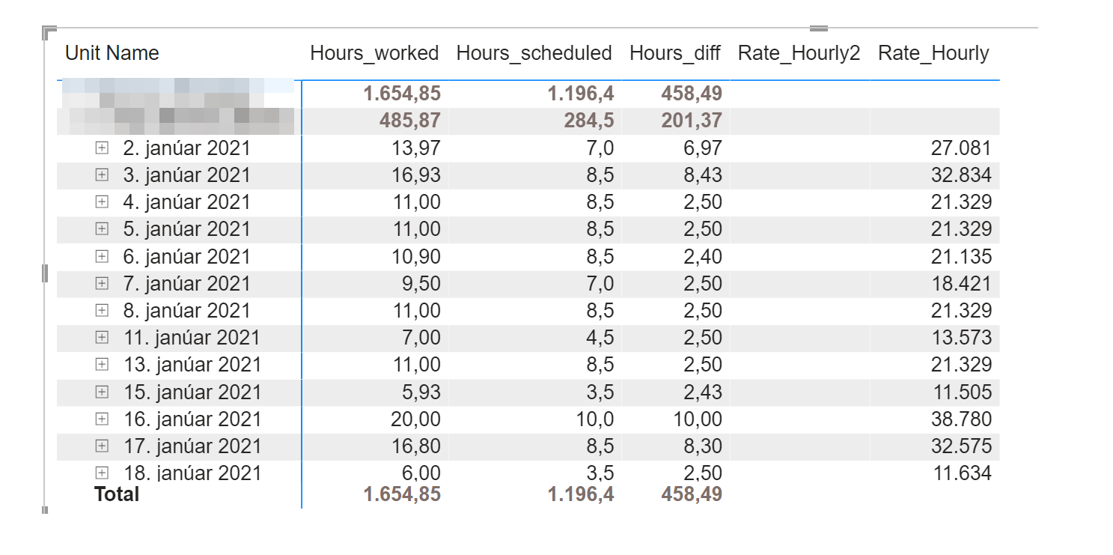
Task: Click the Rate_Hourly column header
Action: point(933,53)
